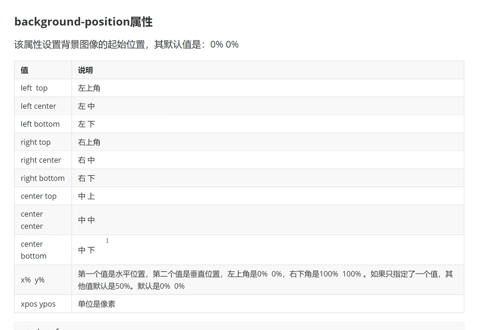
Task: Select the right bottom value cell
Action: tap(43, 178)
